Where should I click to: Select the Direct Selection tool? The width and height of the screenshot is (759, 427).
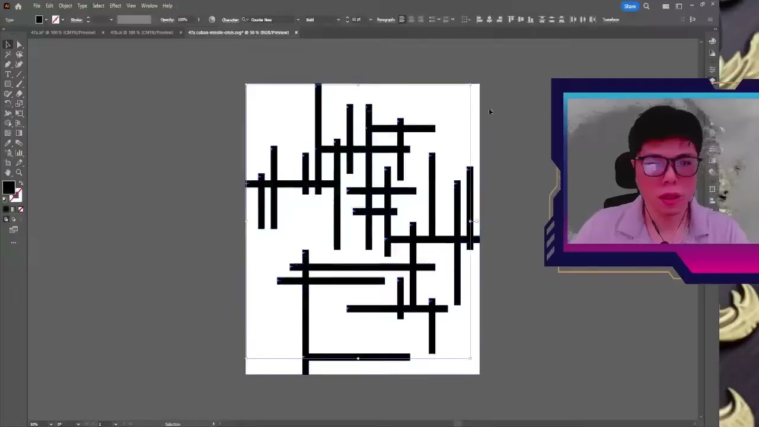point(19,44)
